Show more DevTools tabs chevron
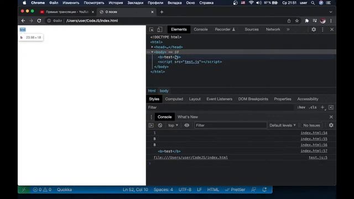354x199 pixels. (x=288, y=29)
